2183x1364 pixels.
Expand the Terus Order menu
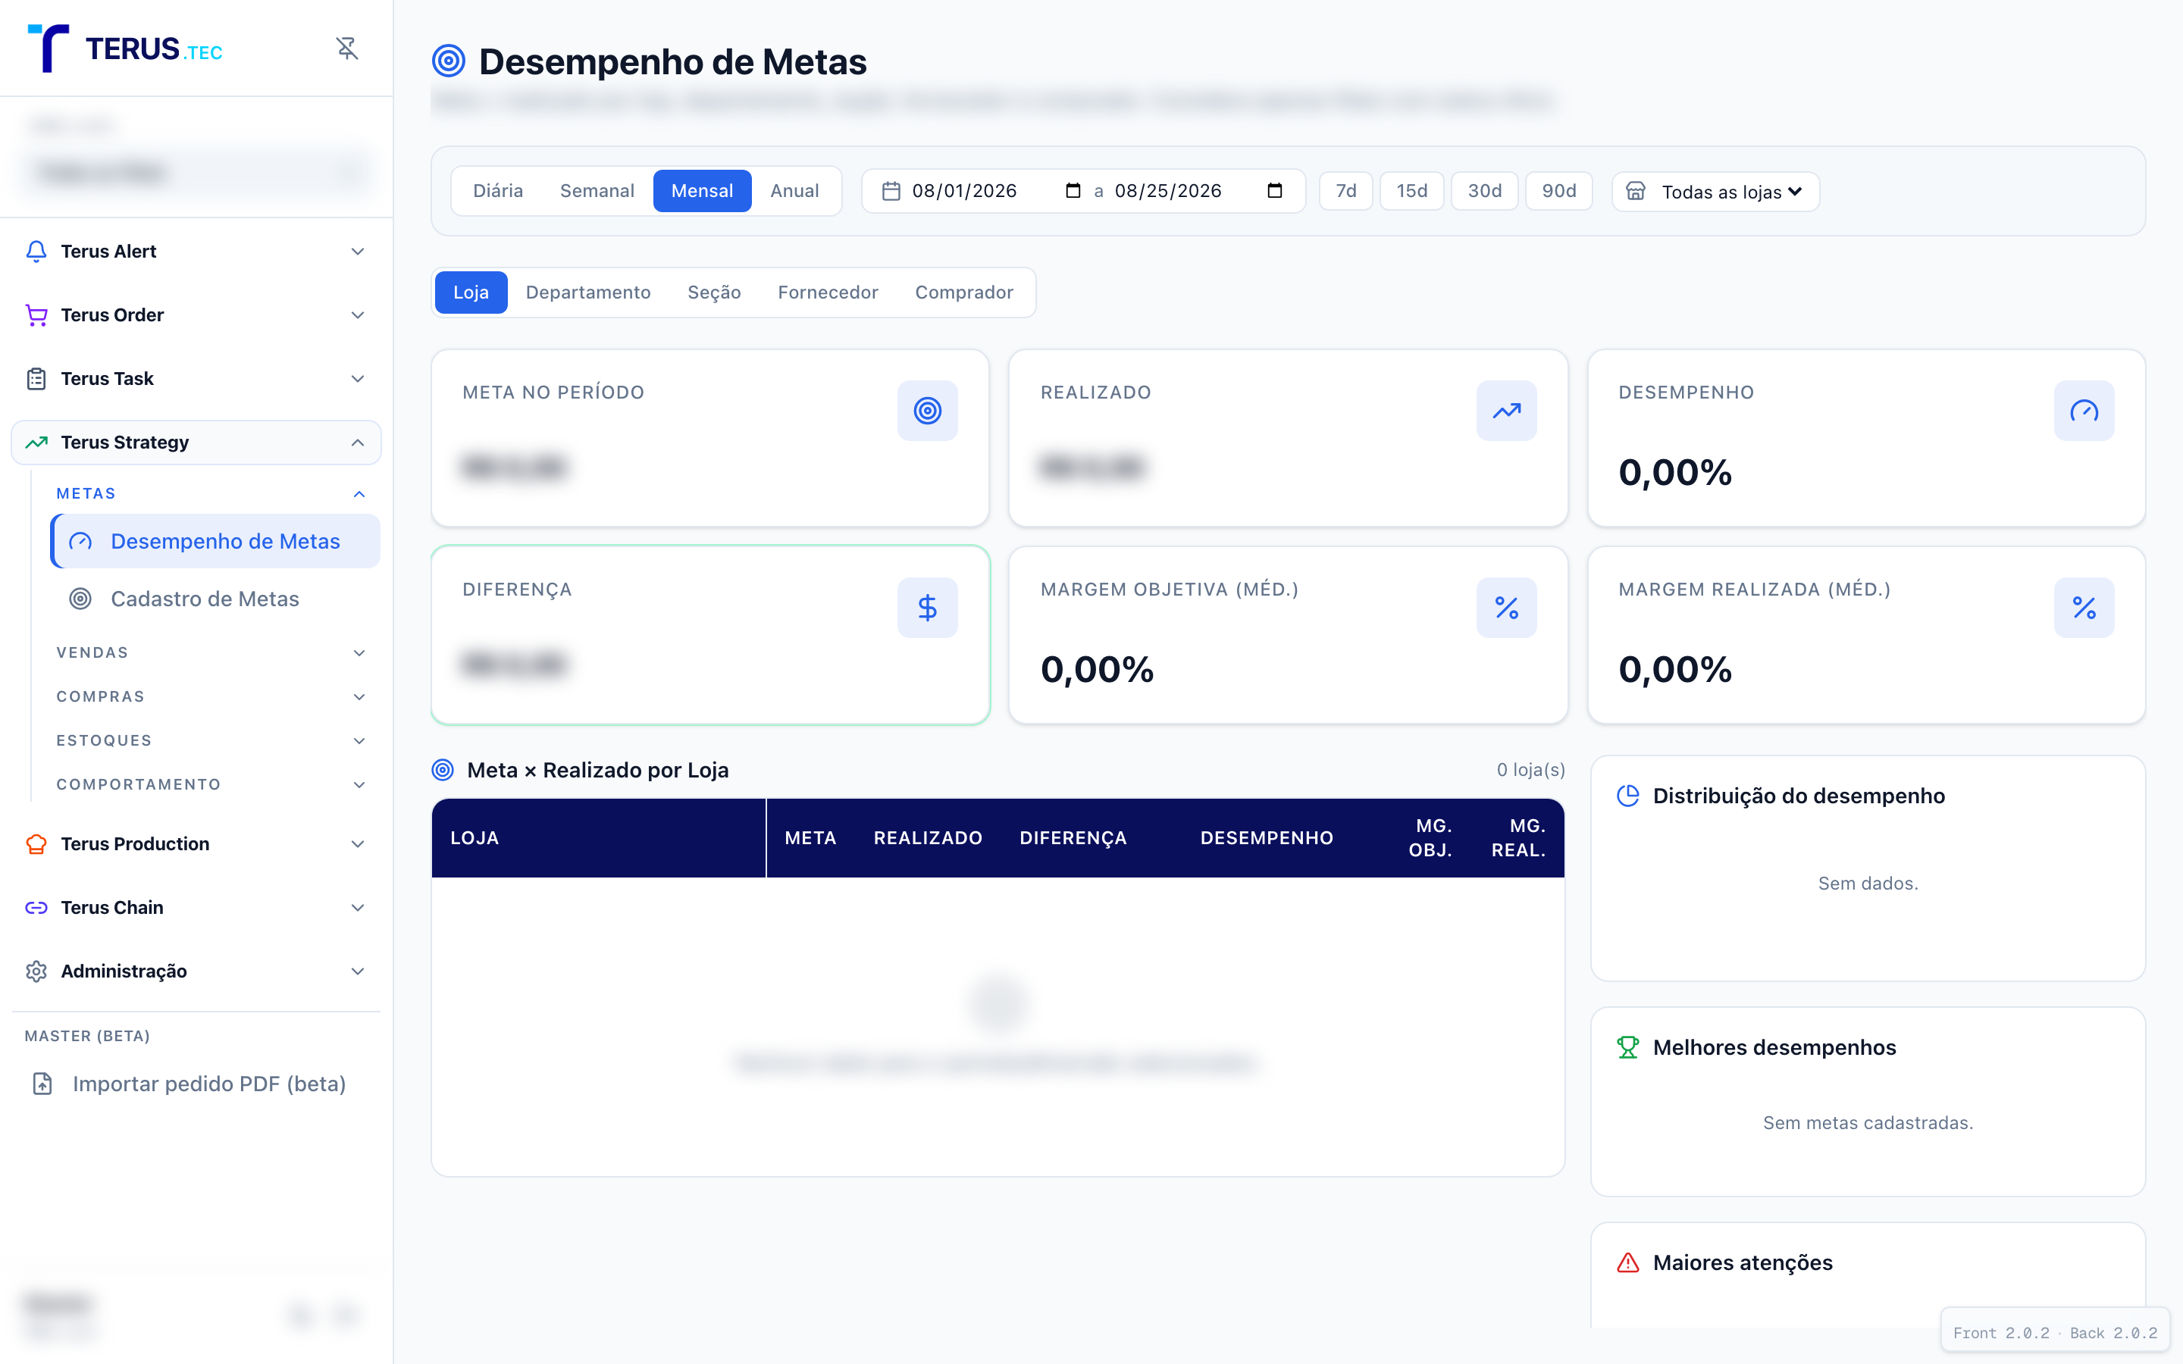point(357,314)
